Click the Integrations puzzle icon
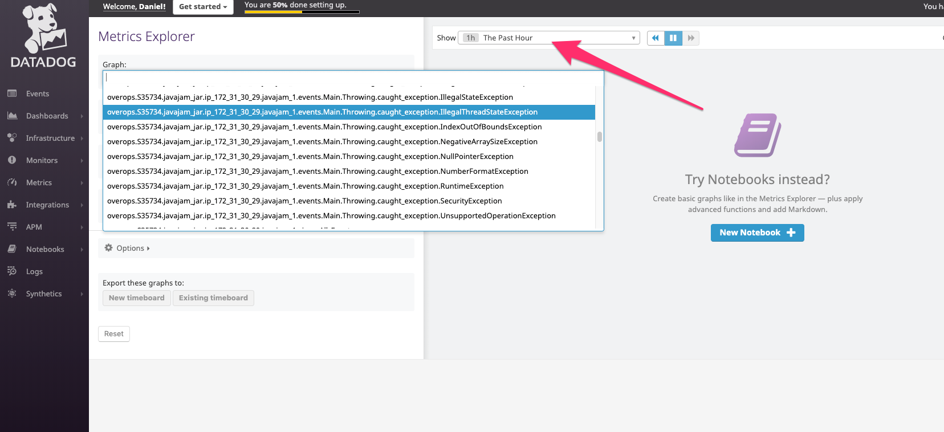 pyautogui.click(x=12, y=205)
